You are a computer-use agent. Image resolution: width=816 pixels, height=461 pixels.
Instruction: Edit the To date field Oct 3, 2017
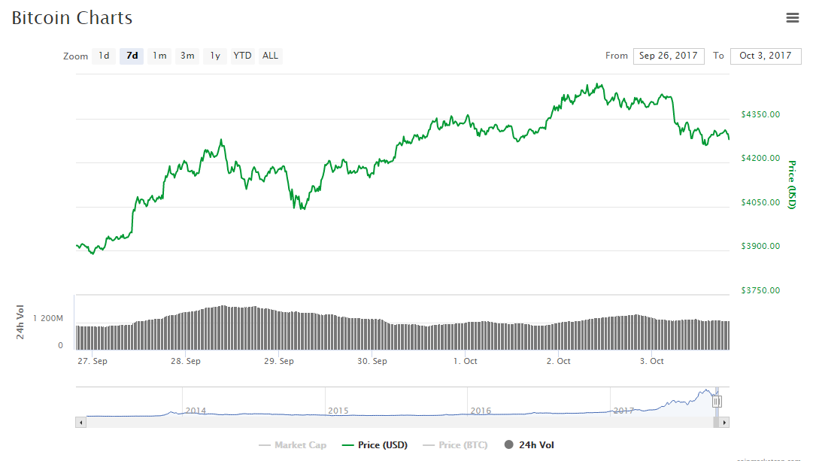click(x=766, y=56)
